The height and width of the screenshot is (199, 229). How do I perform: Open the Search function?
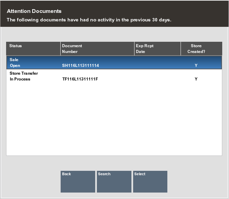(x=114, y=182)
